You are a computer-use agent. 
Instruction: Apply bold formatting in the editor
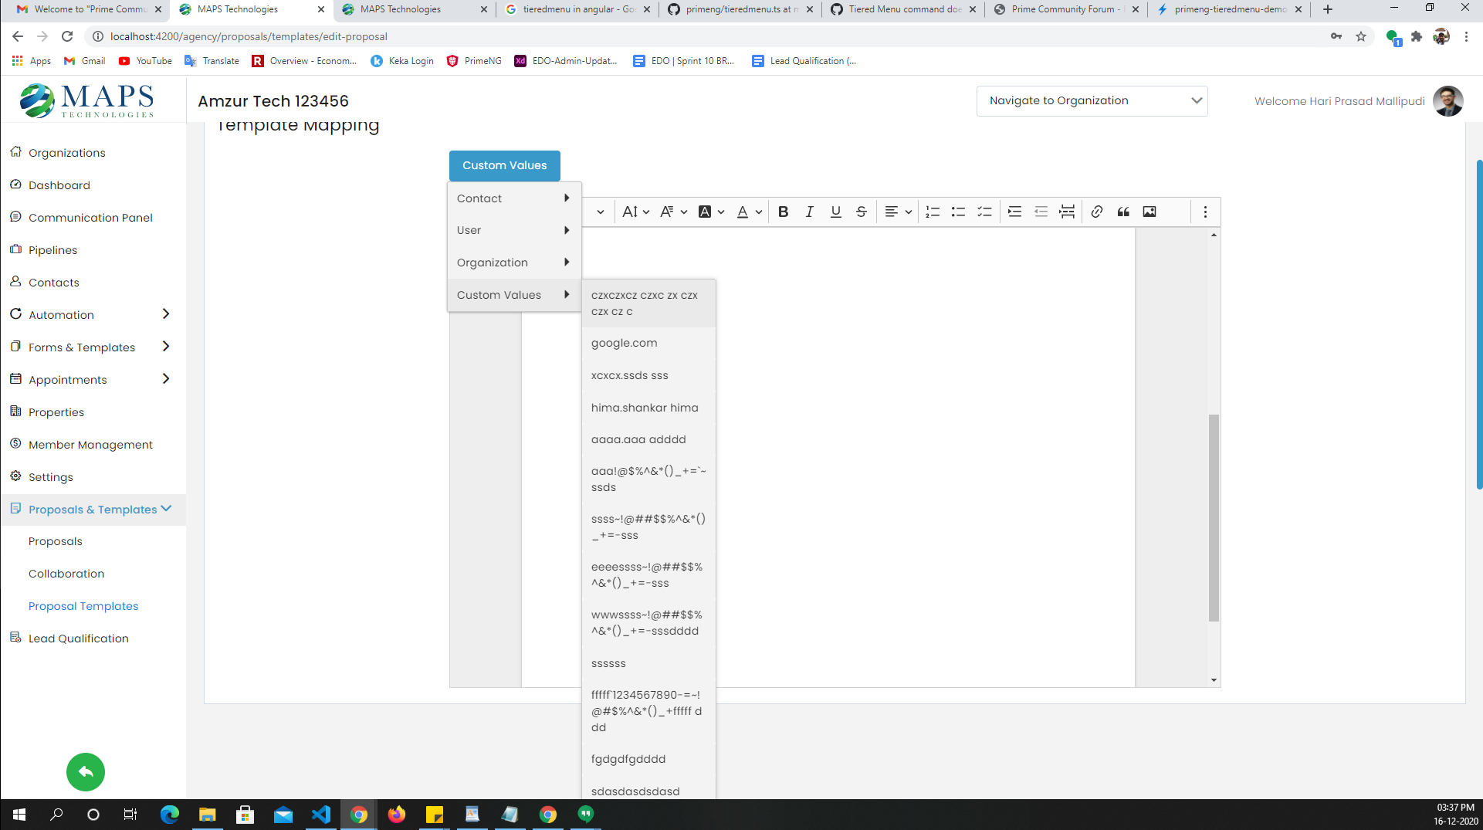pyautogui.click(x=783, y=212)
